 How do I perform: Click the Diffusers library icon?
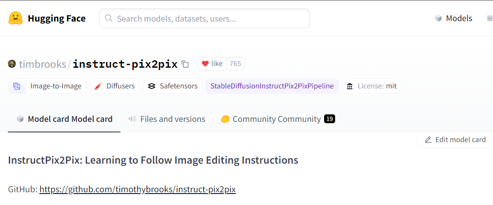98,86
